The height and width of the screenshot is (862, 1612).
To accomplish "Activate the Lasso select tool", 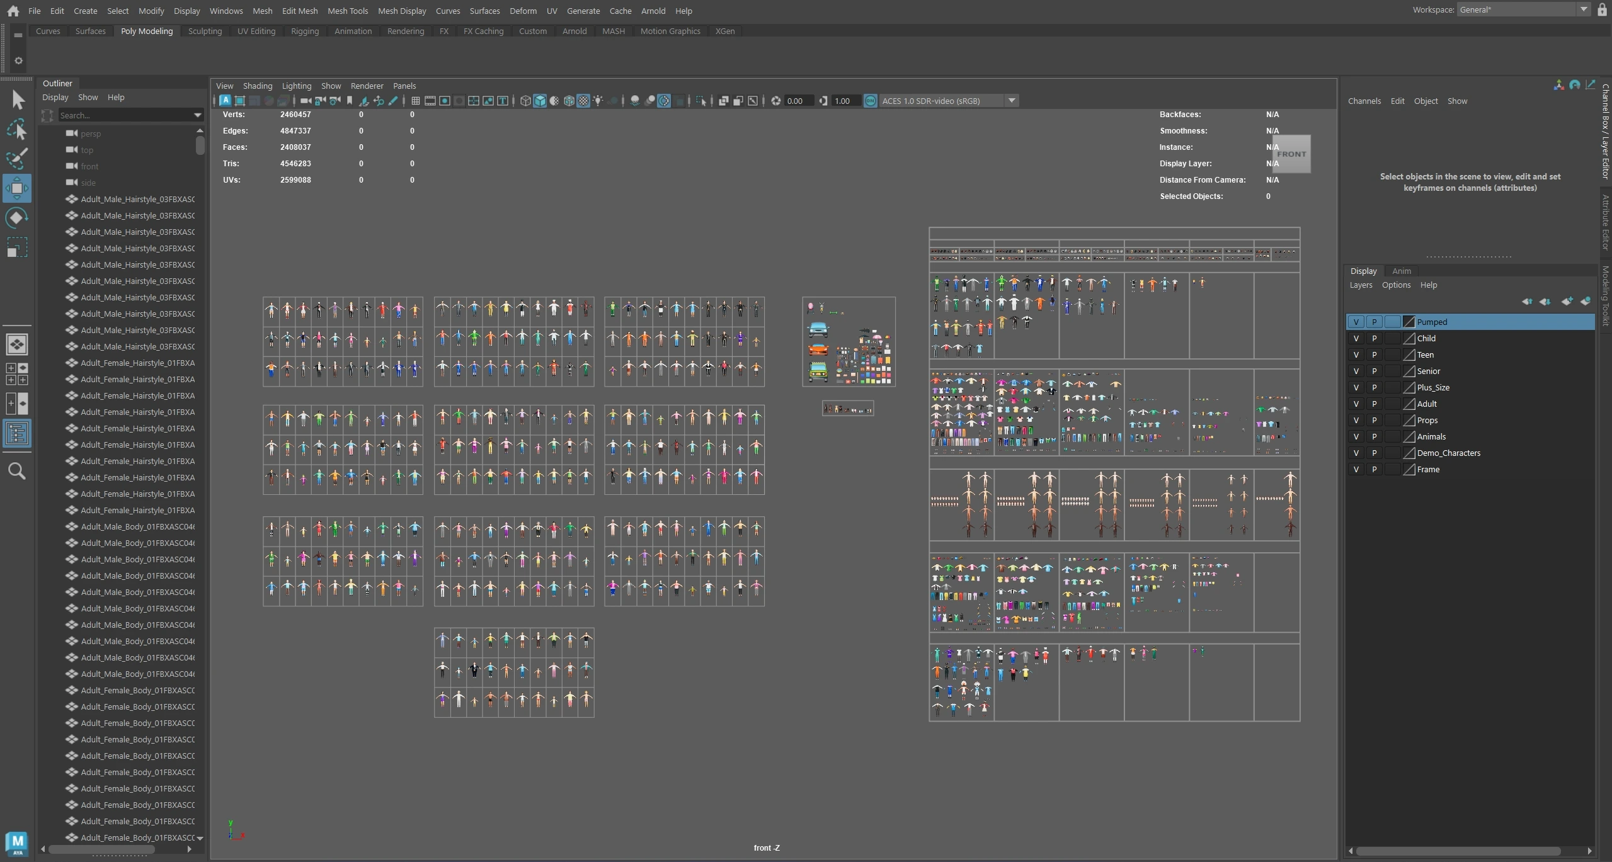I will coord(17,130).
